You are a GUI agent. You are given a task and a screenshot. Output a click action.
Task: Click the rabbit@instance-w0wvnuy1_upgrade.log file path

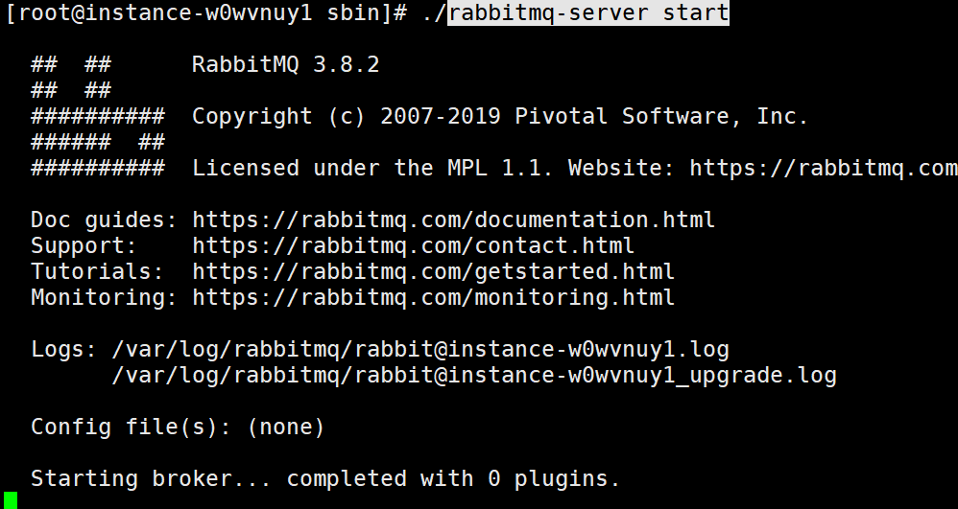click(x=473, y=376)
